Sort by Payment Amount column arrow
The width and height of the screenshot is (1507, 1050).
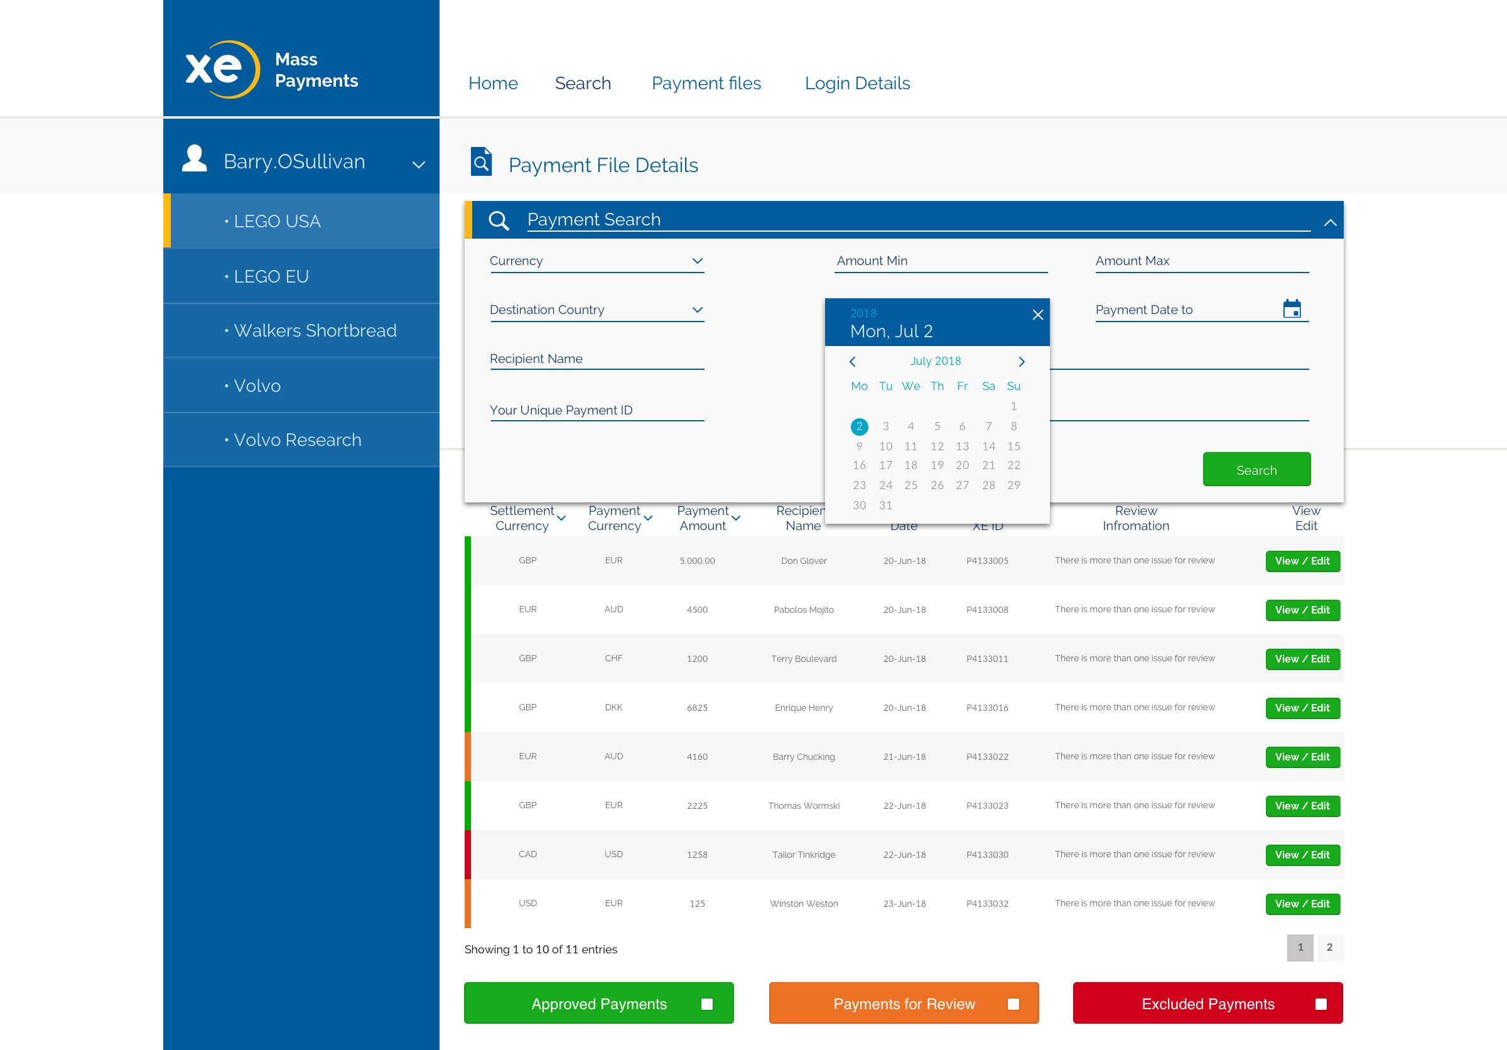[x=736, y=519]
